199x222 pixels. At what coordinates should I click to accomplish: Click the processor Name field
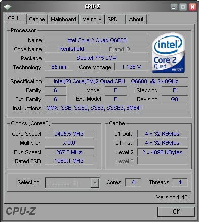pyautogui.click(x=97, y=40)
